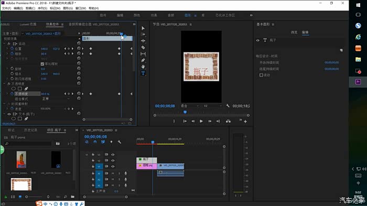Click the timeline horizontal zoom scrollbar
The height and width of the screenshot is (206, 367).
point(105,197)
